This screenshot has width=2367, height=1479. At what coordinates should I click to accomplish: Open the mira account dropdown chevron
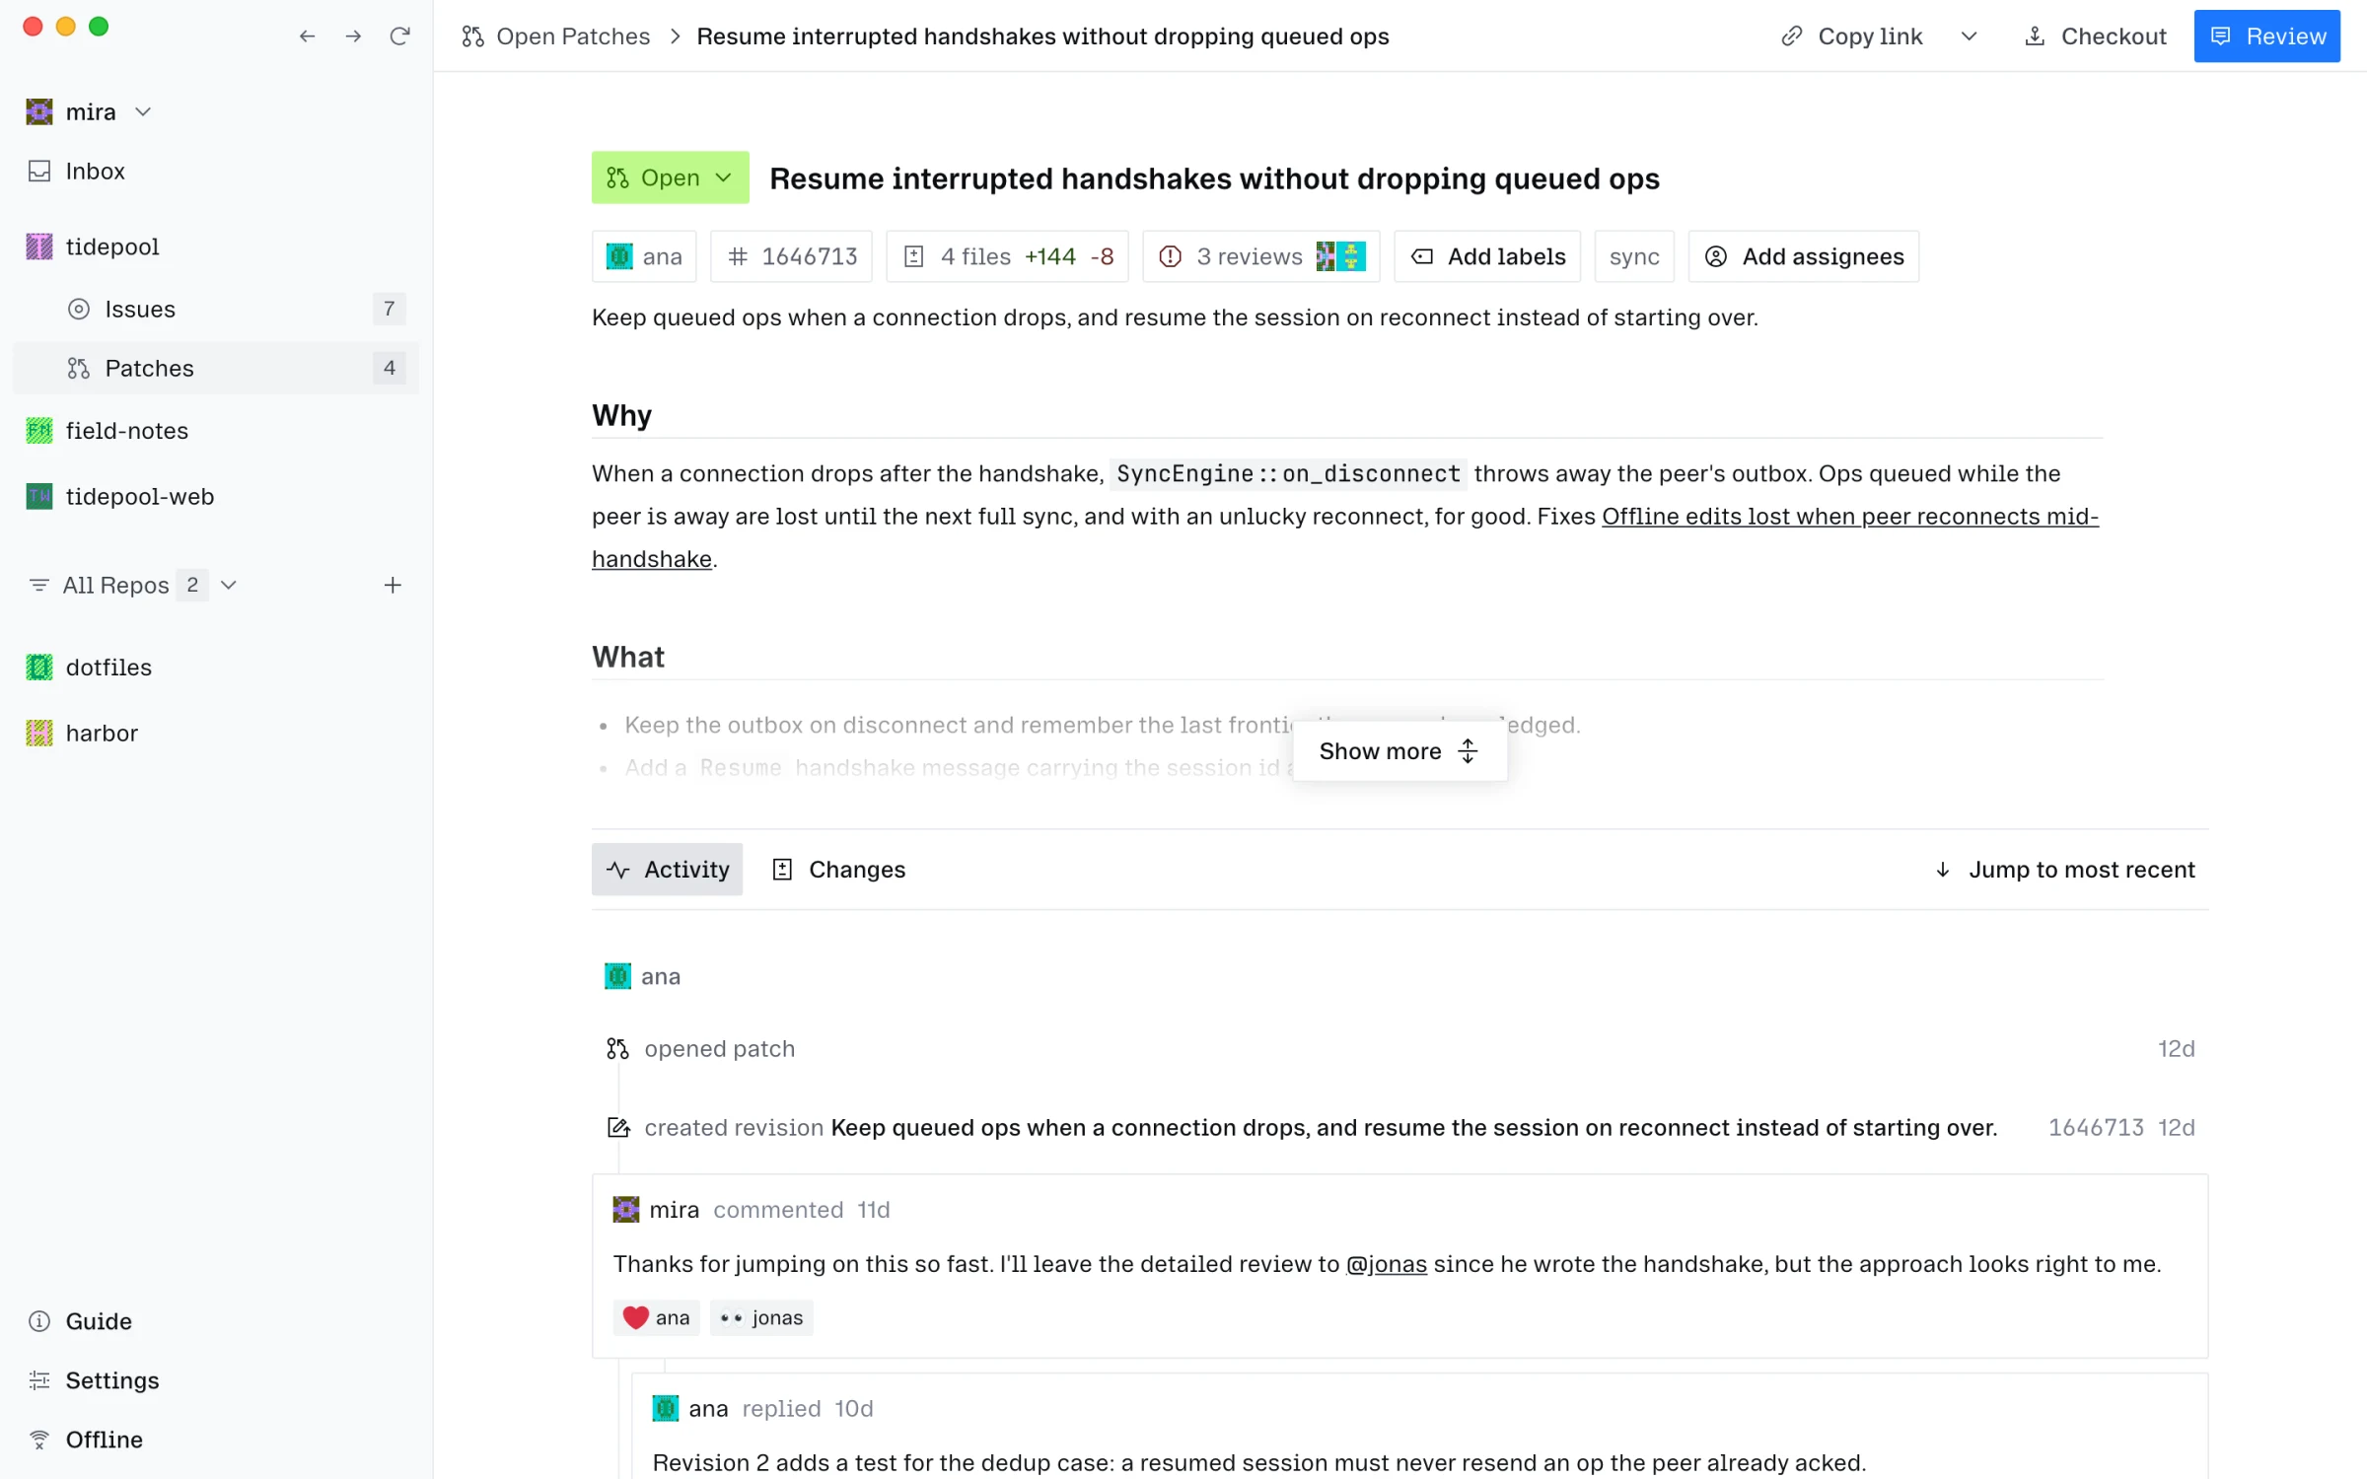pos(143,111)
